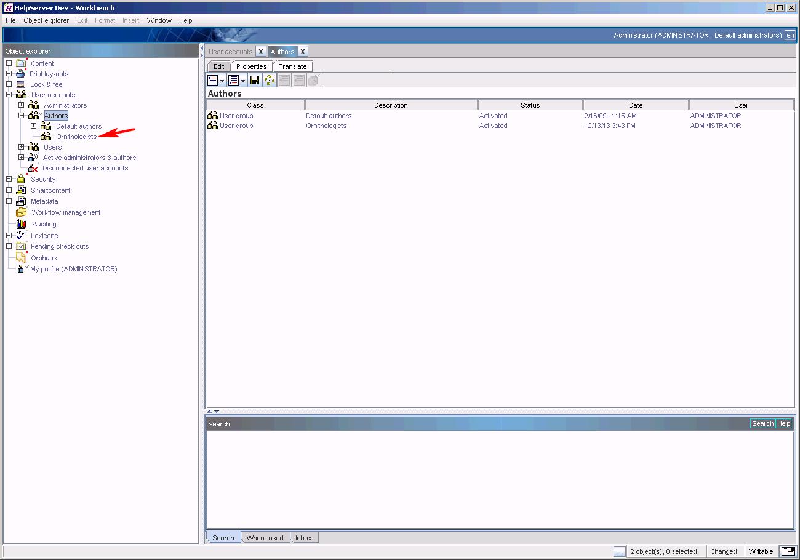Click the My profile person icon
This screenshot has width=800, height=560.
(21, 269)
